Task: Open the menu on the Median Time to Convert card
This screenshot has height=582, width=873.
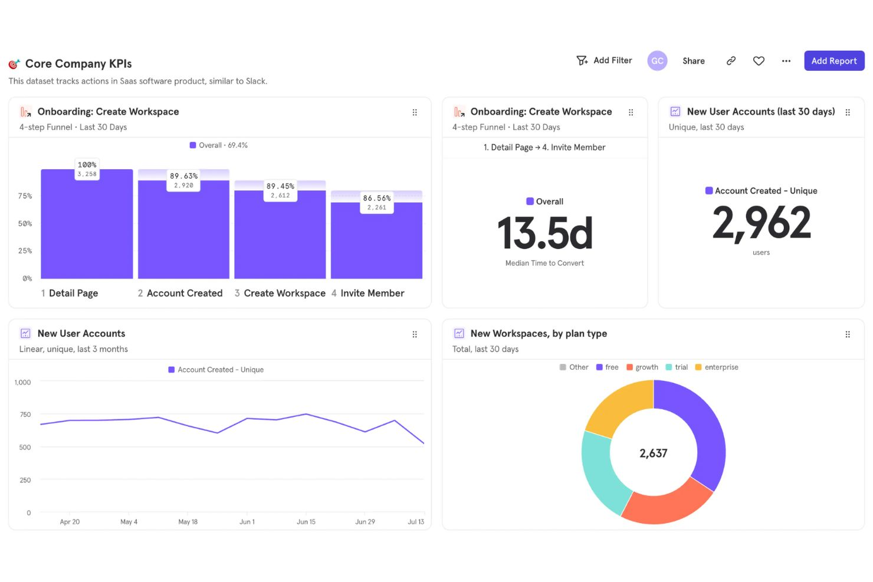Action: coord(631,112)
